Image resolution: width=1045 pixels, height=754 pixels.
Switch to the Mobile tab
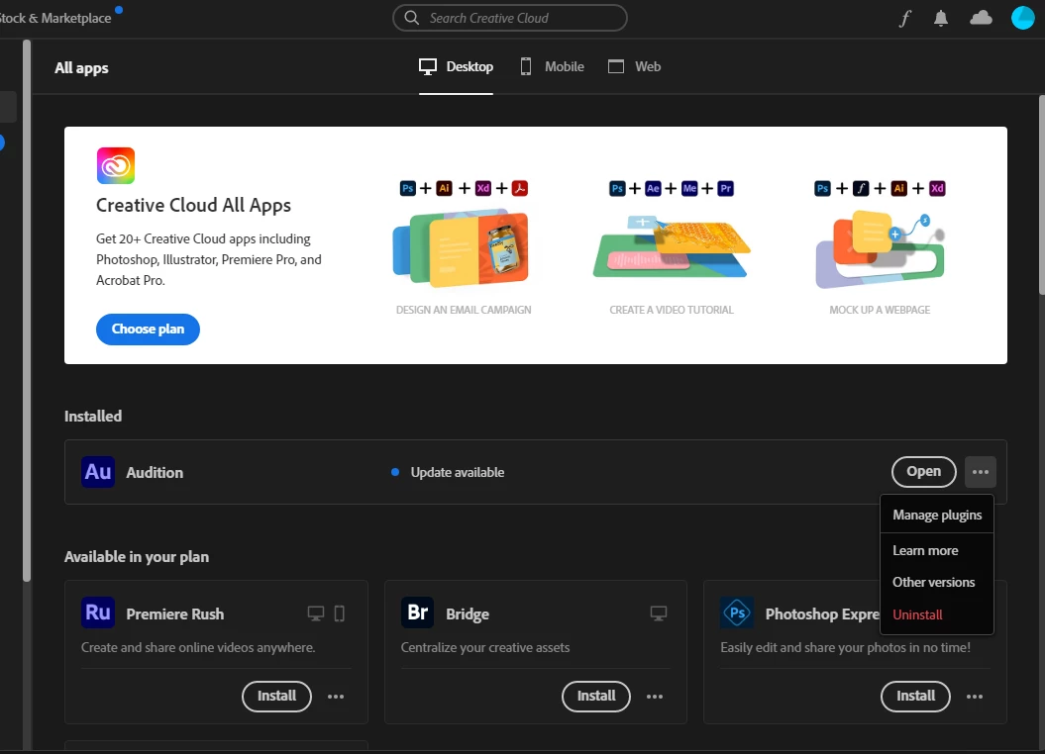(x=552, y=66)
